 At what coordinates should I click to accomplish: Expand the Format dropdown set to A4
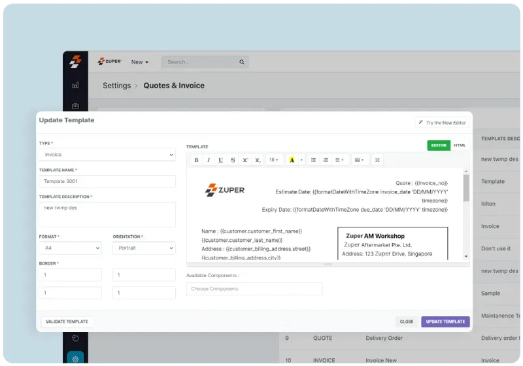[x=70, y=248]
